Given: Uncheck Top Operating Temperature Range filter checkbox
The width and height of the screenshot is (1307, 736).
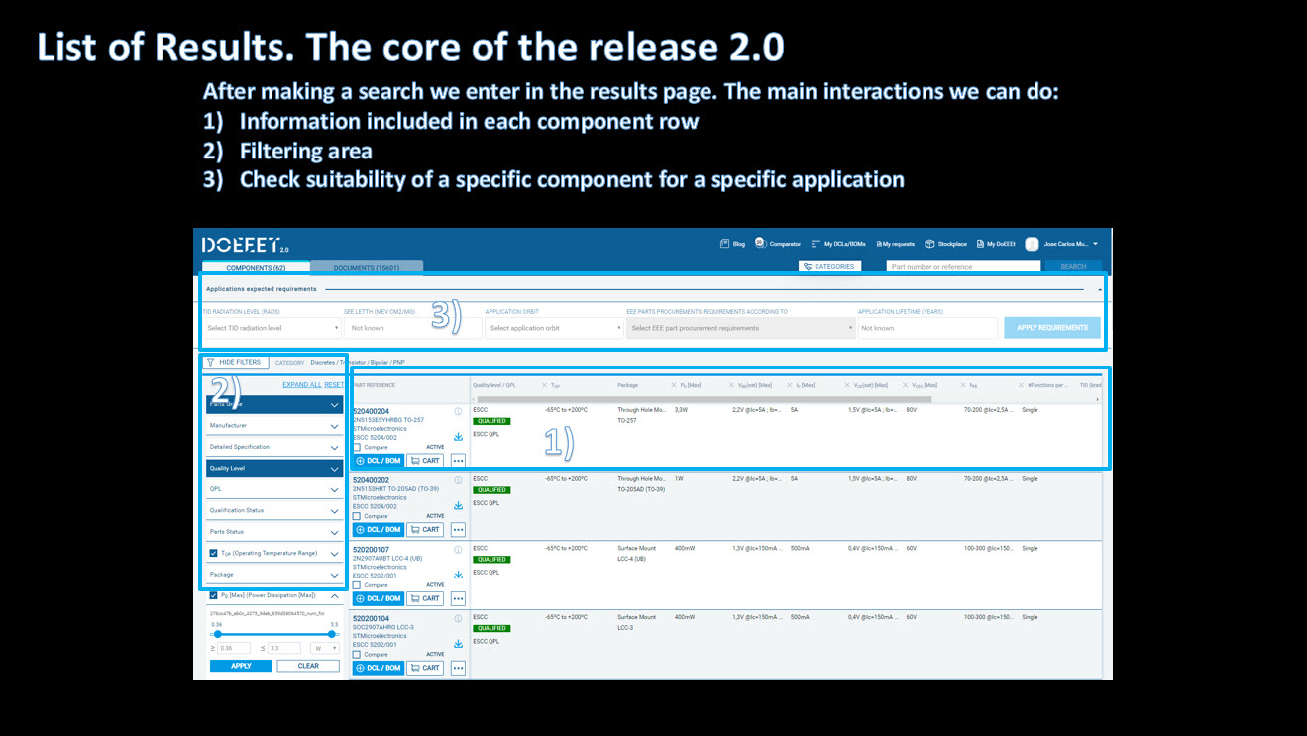Looking at the screenshot, I should [214, 553].
